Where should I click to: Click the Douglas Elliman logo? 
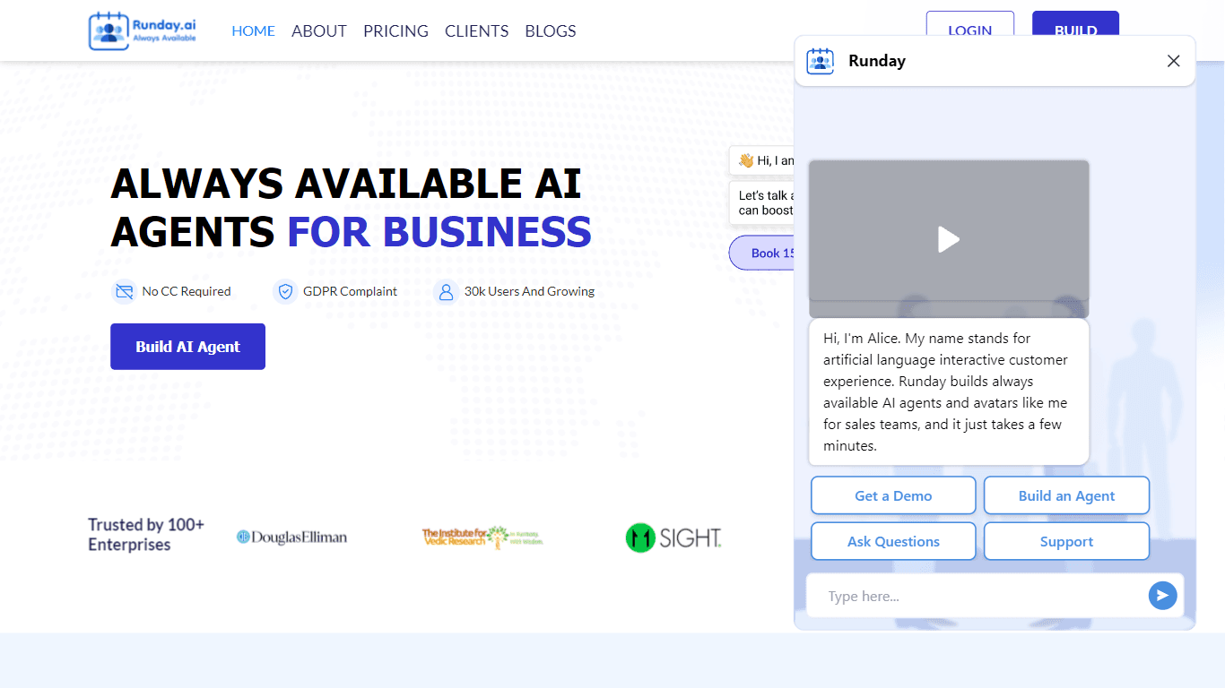tap(291, 537)
